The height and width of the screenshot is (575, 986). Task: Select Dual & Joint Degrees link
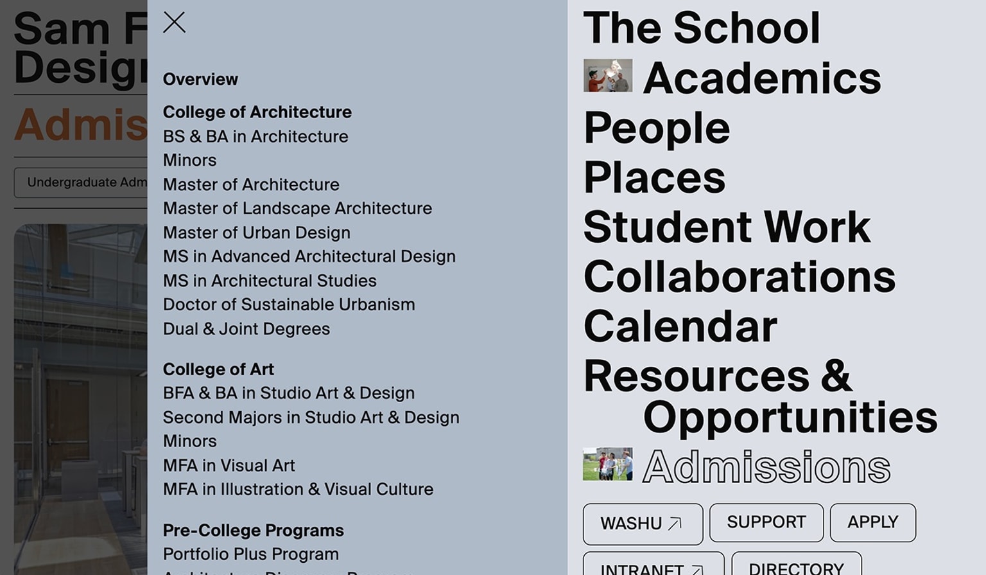click(246, 329)
